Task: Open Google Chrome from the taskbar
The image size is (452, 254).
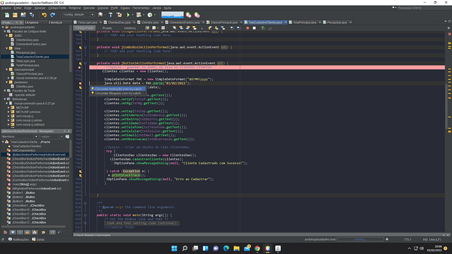Action: pos(257,248)
